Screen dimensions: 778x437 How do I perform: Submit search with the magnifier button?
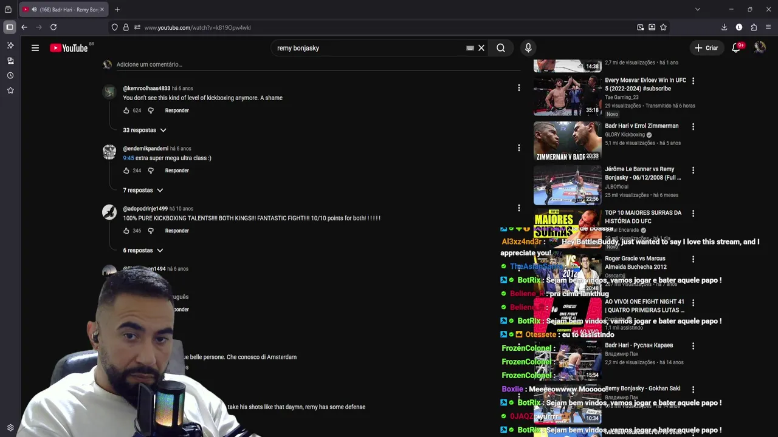click(x=501, y=48)
